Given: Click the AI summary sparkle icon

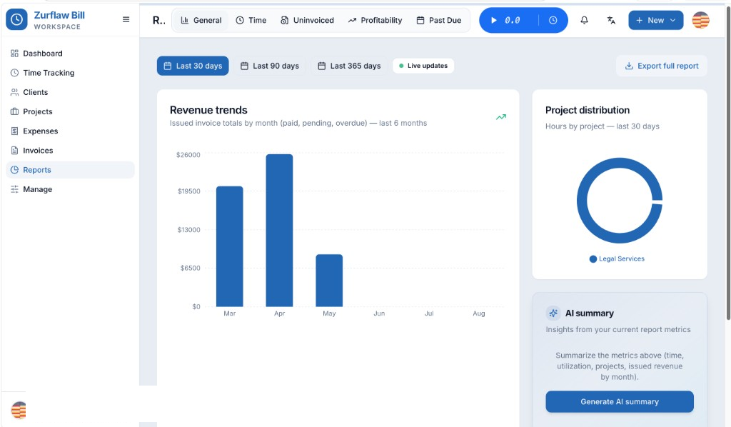Looking at the screenshot, I should [553, 313].
